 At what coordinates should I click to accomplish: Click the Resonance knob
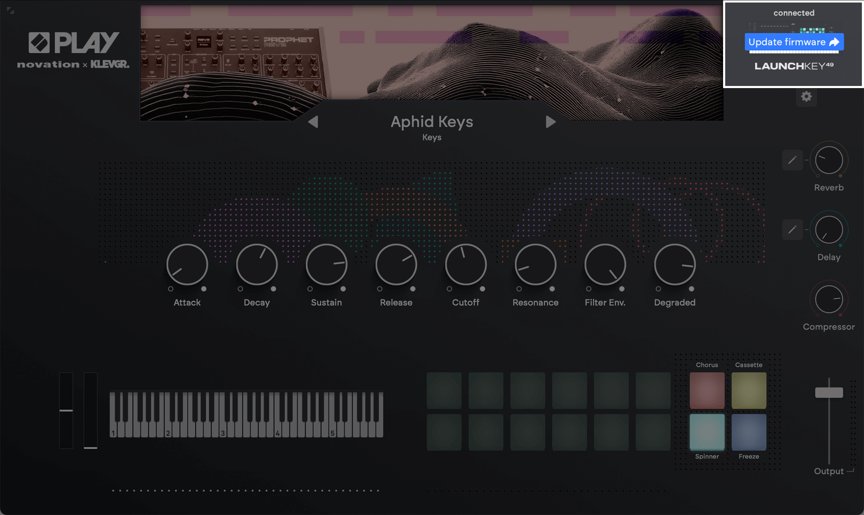pos(535,265)
